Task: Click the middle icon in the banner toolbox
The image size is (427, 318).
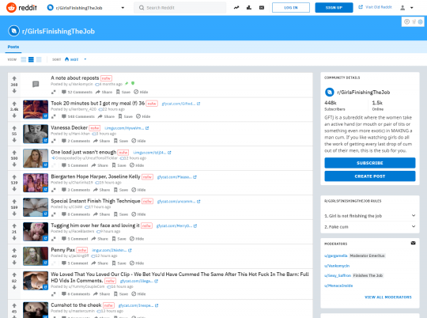Action: [x=414, y=22]
